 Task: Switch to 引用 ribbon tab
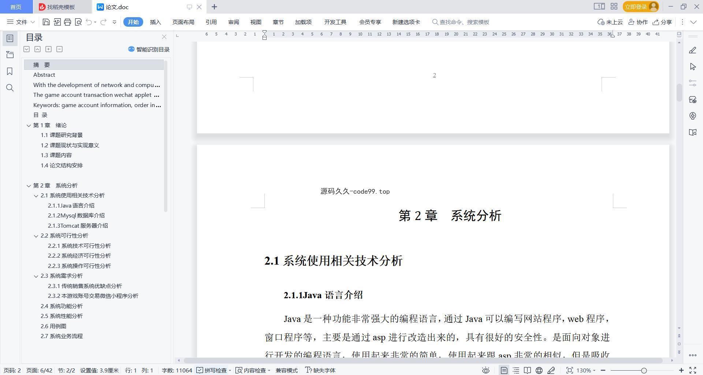[211, 22]
